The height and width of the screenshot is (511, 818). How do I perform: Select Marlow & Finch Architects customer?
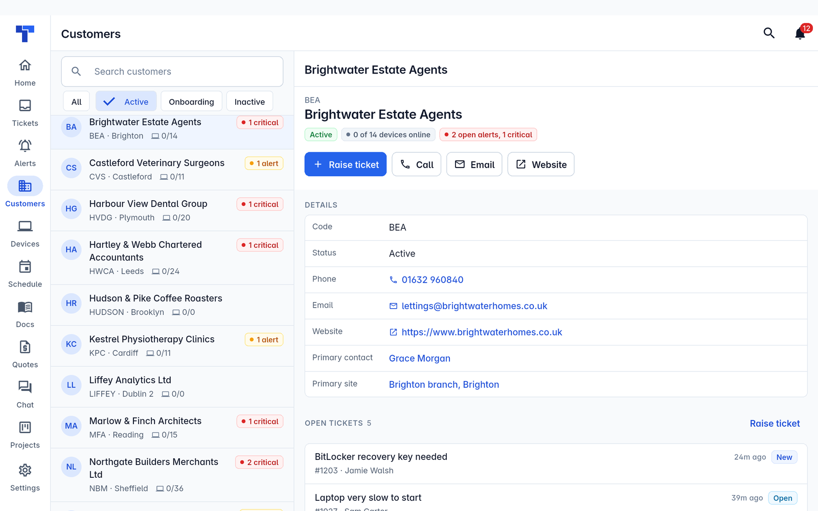[172, 428]
